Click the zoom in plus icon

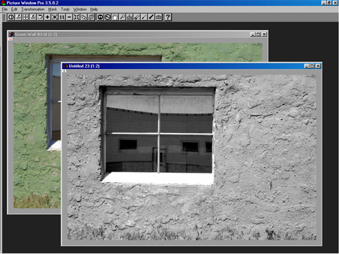47,17
